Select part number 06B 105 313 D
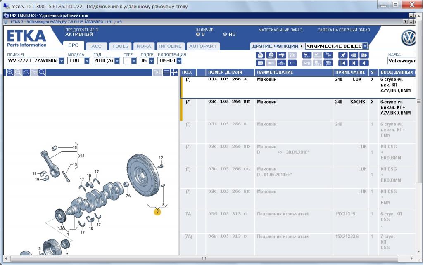 (228, 236)
